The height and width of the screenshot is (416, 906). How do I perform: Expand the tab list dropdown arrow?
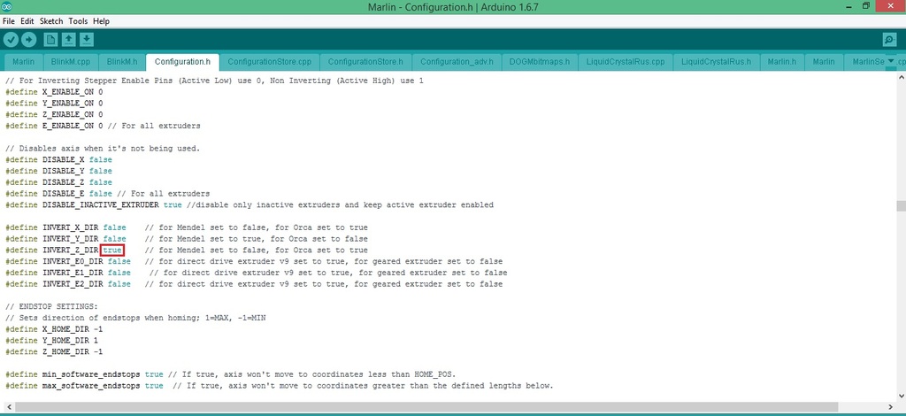tap(891, 61)
